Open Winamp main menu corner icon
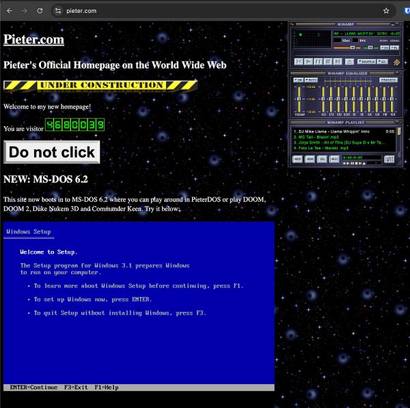The width and height of the screenshot is (410, 408). pos(292,25)
